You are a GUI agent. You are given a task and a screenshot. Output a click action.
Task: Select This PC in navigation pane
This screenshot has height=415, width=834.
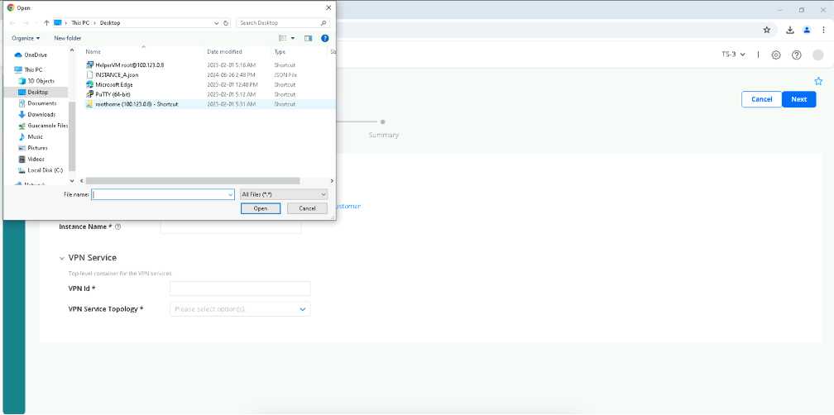(x=33, y=69)
